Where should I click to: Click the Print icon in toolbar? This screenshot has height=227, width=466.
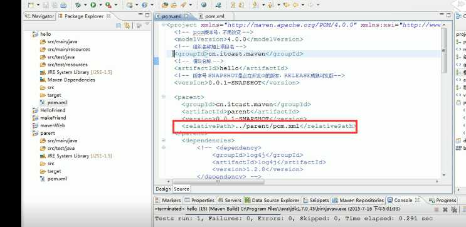[63, 5]
